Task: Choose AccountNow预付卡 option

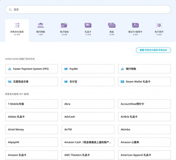Action: (x=144, y=104)
